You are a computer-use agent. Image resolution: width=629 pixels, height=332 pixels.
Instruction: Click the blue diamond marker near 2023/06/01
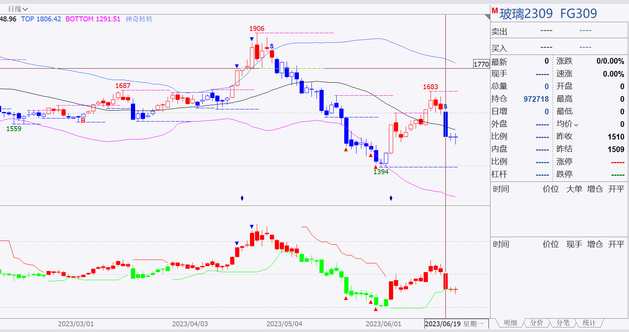[x=391, y=198]
